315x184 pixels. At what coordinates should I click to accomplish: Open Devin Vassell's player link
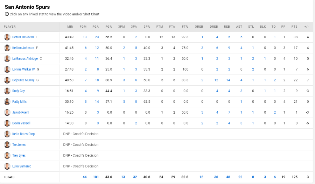click(x=21, y=123)
